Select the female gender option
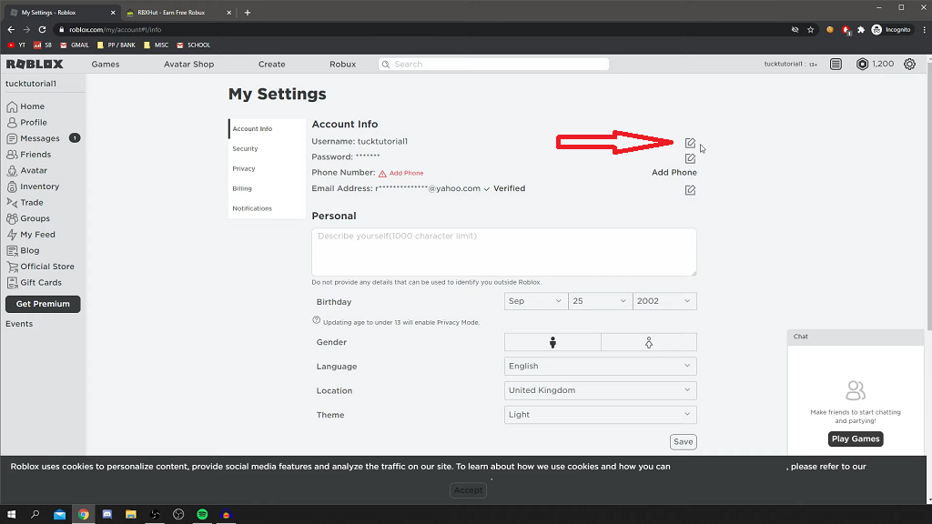Screen dimensions: 932x524 pyautogui.click(x=648, y=342)
